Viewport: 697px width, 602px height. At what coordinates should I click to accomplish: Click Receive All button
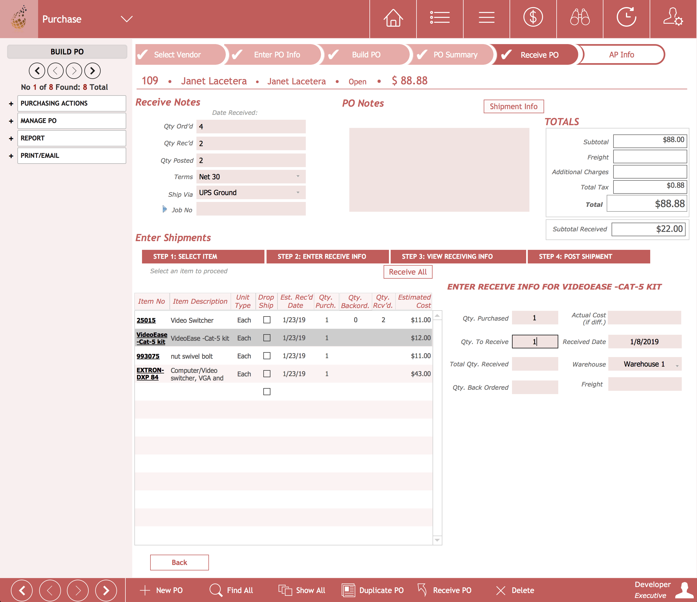[x=408, y=272]
